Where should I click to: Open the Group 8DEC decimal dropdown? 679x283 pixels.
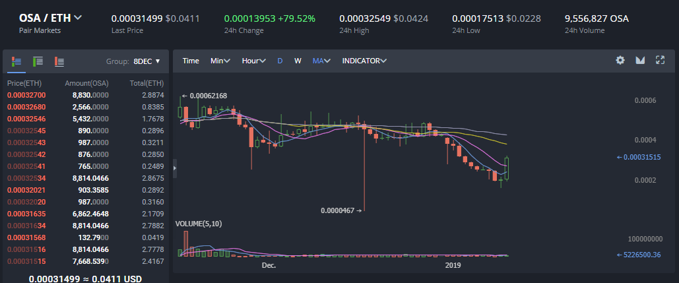pos(146,61)
